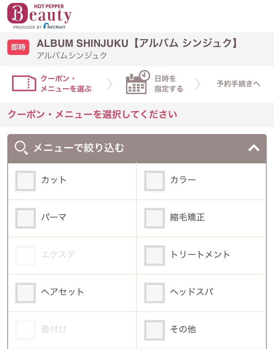This screenshot has height=349, width=274.
Task: Click the calendar clock icon
Action: tap(138, 82)
